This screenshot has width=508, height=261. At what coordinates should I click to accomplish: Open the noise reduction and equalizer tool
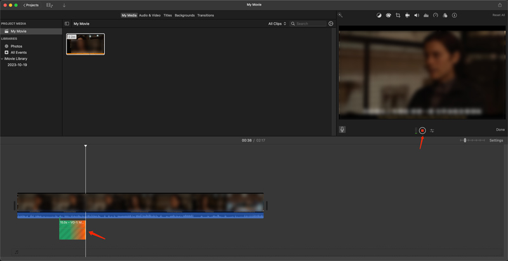pos(426,15)
